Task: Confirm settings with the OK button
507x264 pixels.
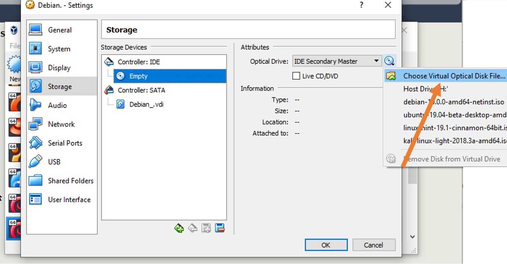Action: point(326,245)
